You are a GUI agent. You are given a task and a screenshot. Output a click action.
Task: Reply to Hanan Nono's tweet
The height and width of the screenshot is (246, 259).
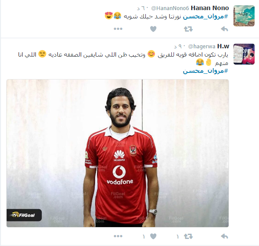[225, 29]
